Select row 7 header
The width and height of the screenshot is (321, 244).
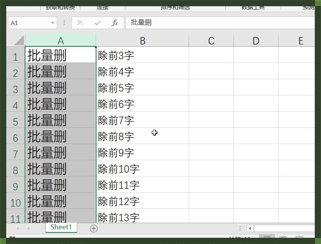[15, 152]
